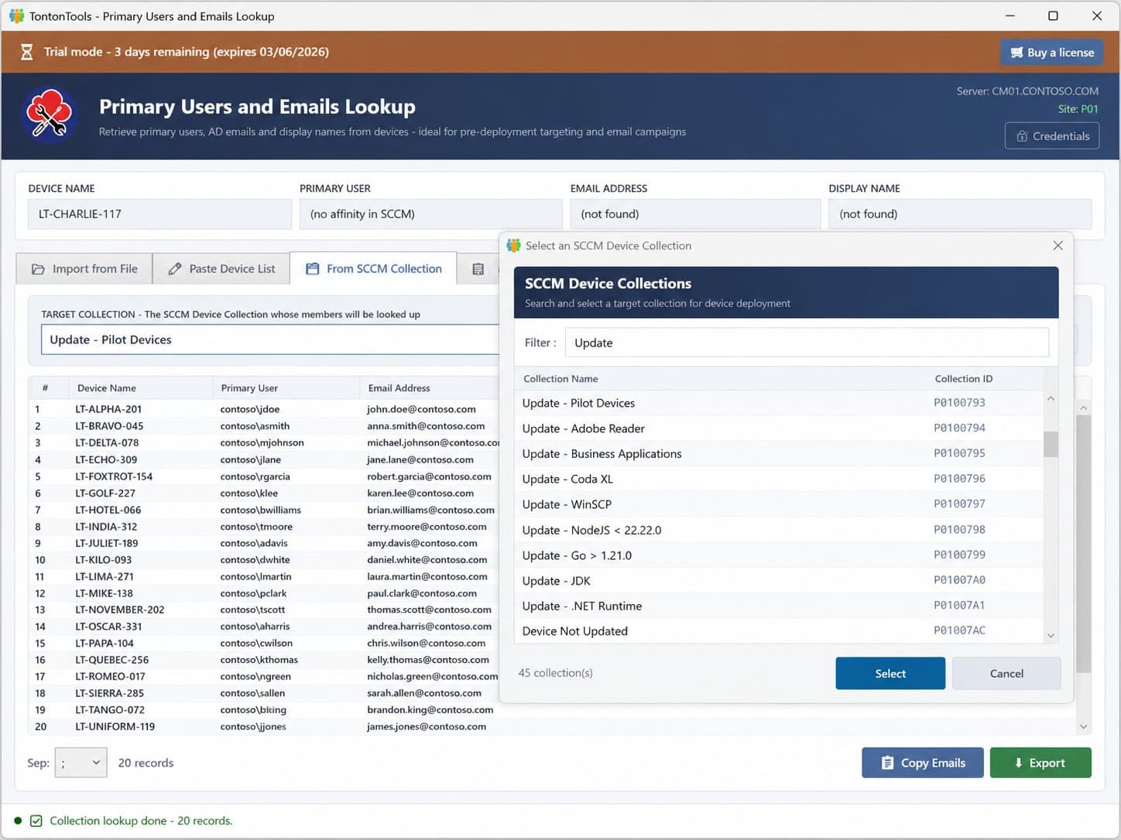Viewport: 1121px width, 840px height.
Task: Click the Email Address column header
Action: [x=399, y=388]
